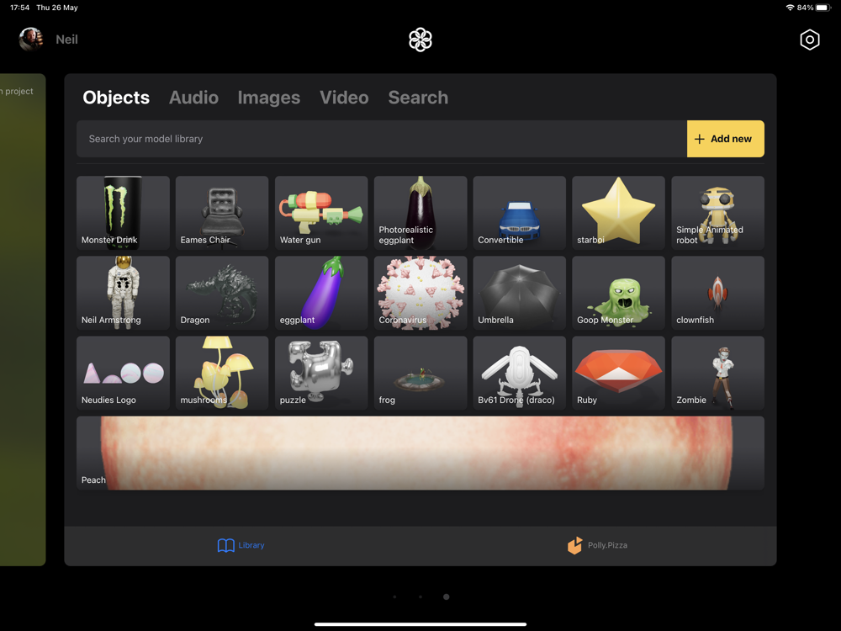
Task: Open the Video tab
Action: pyautogui.click(x=344, y=98)
